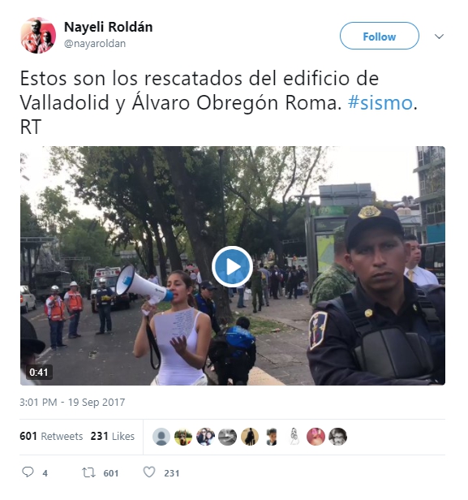The height and width of the screenshot is (500, 468).
Task: Open the @nayaroldan handle link
Action: pos(95,43)
